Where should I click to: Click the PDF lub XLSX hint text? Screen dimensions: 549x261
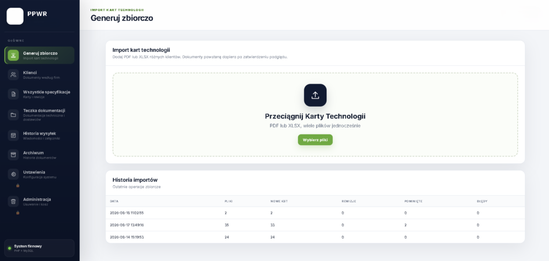(x=315, y=125)
